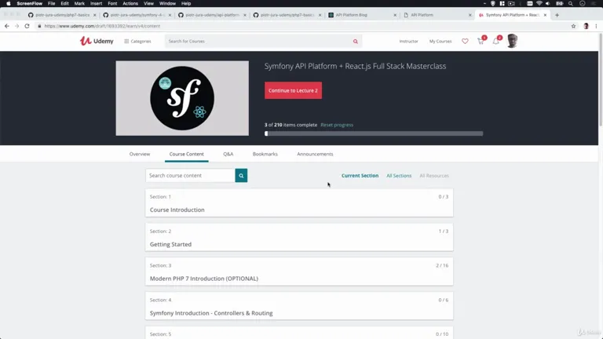Click the Udemy logo
The image size is (603, 339).
(97, 41)
